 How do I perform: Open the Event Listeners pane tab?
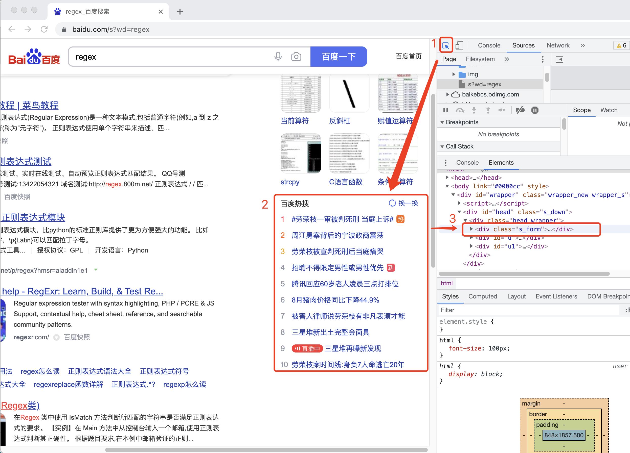(556, 296)
